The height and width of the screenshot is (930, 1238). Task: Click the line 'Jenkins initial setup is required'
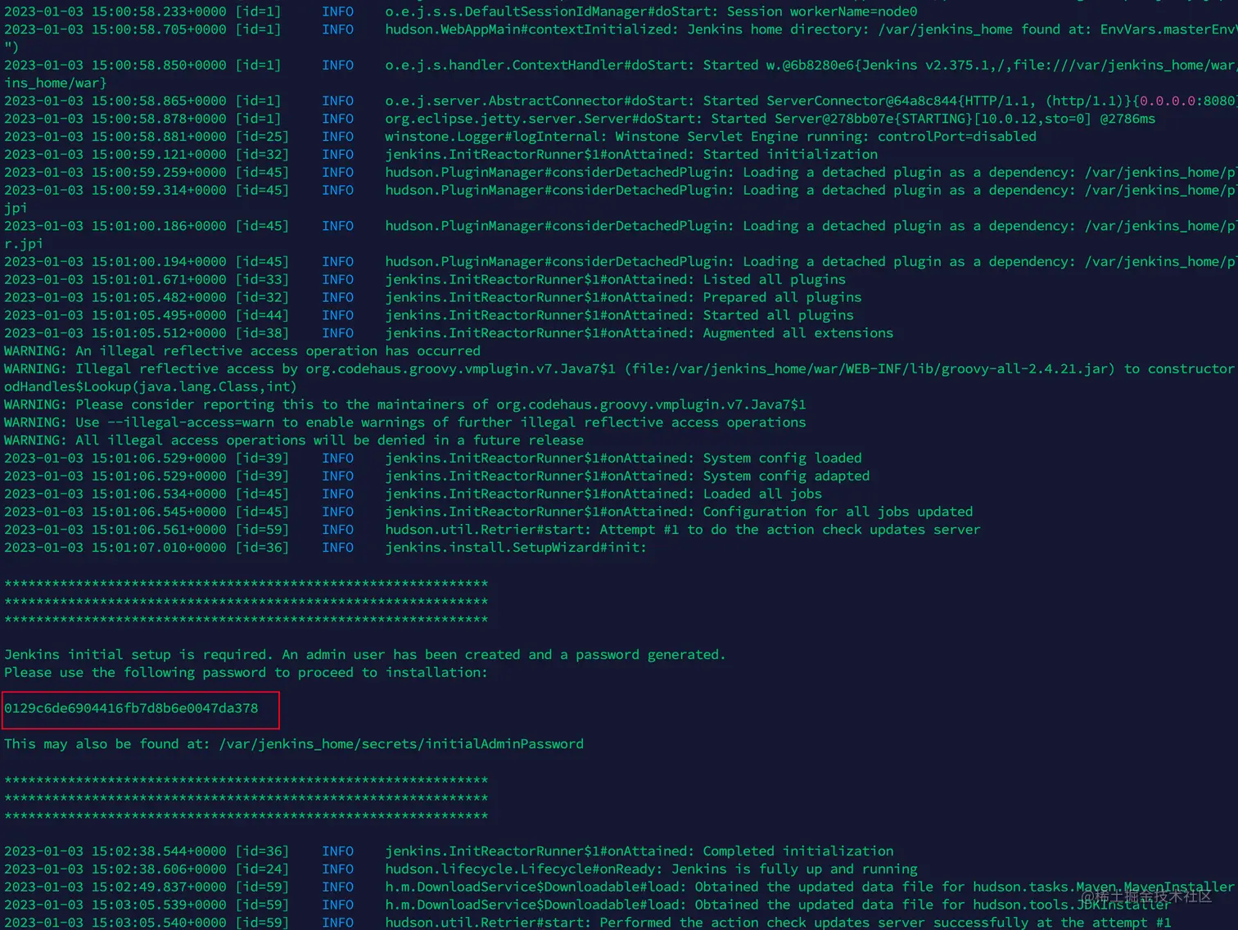(x=137, y=655)
